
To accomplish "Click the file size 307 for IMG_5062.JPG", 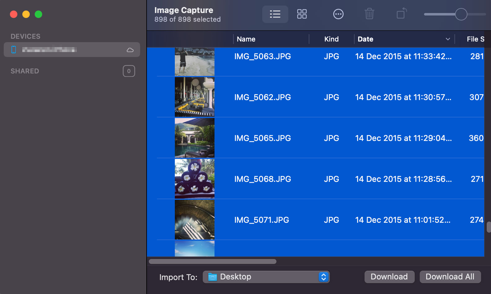I will [x=476, y=97].
